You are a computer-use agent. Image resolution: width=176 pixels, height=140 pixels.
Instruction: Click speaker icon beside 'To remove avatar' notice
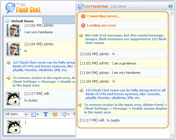(x=80, y=105)
